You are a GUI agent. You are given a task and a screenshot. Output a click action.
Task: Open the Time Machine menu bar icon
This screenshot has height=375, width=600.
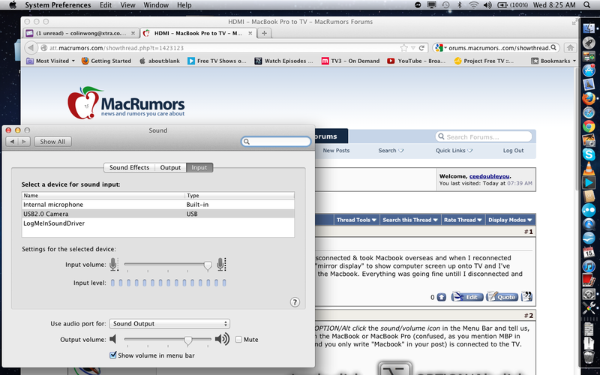click(x=445, y=5)
